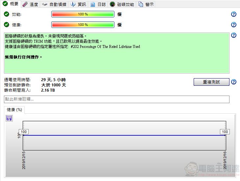Viewport: 240px width, 181px height.
Task: Open the 警示 alerts tab
Action: point(146,4)
